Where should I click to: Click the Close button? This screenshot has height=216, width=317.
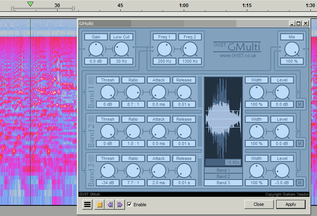tap(259, 204)
